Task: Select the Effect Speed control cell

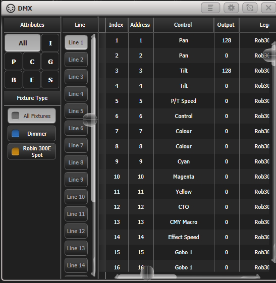Action: click(x=184, y=237)
